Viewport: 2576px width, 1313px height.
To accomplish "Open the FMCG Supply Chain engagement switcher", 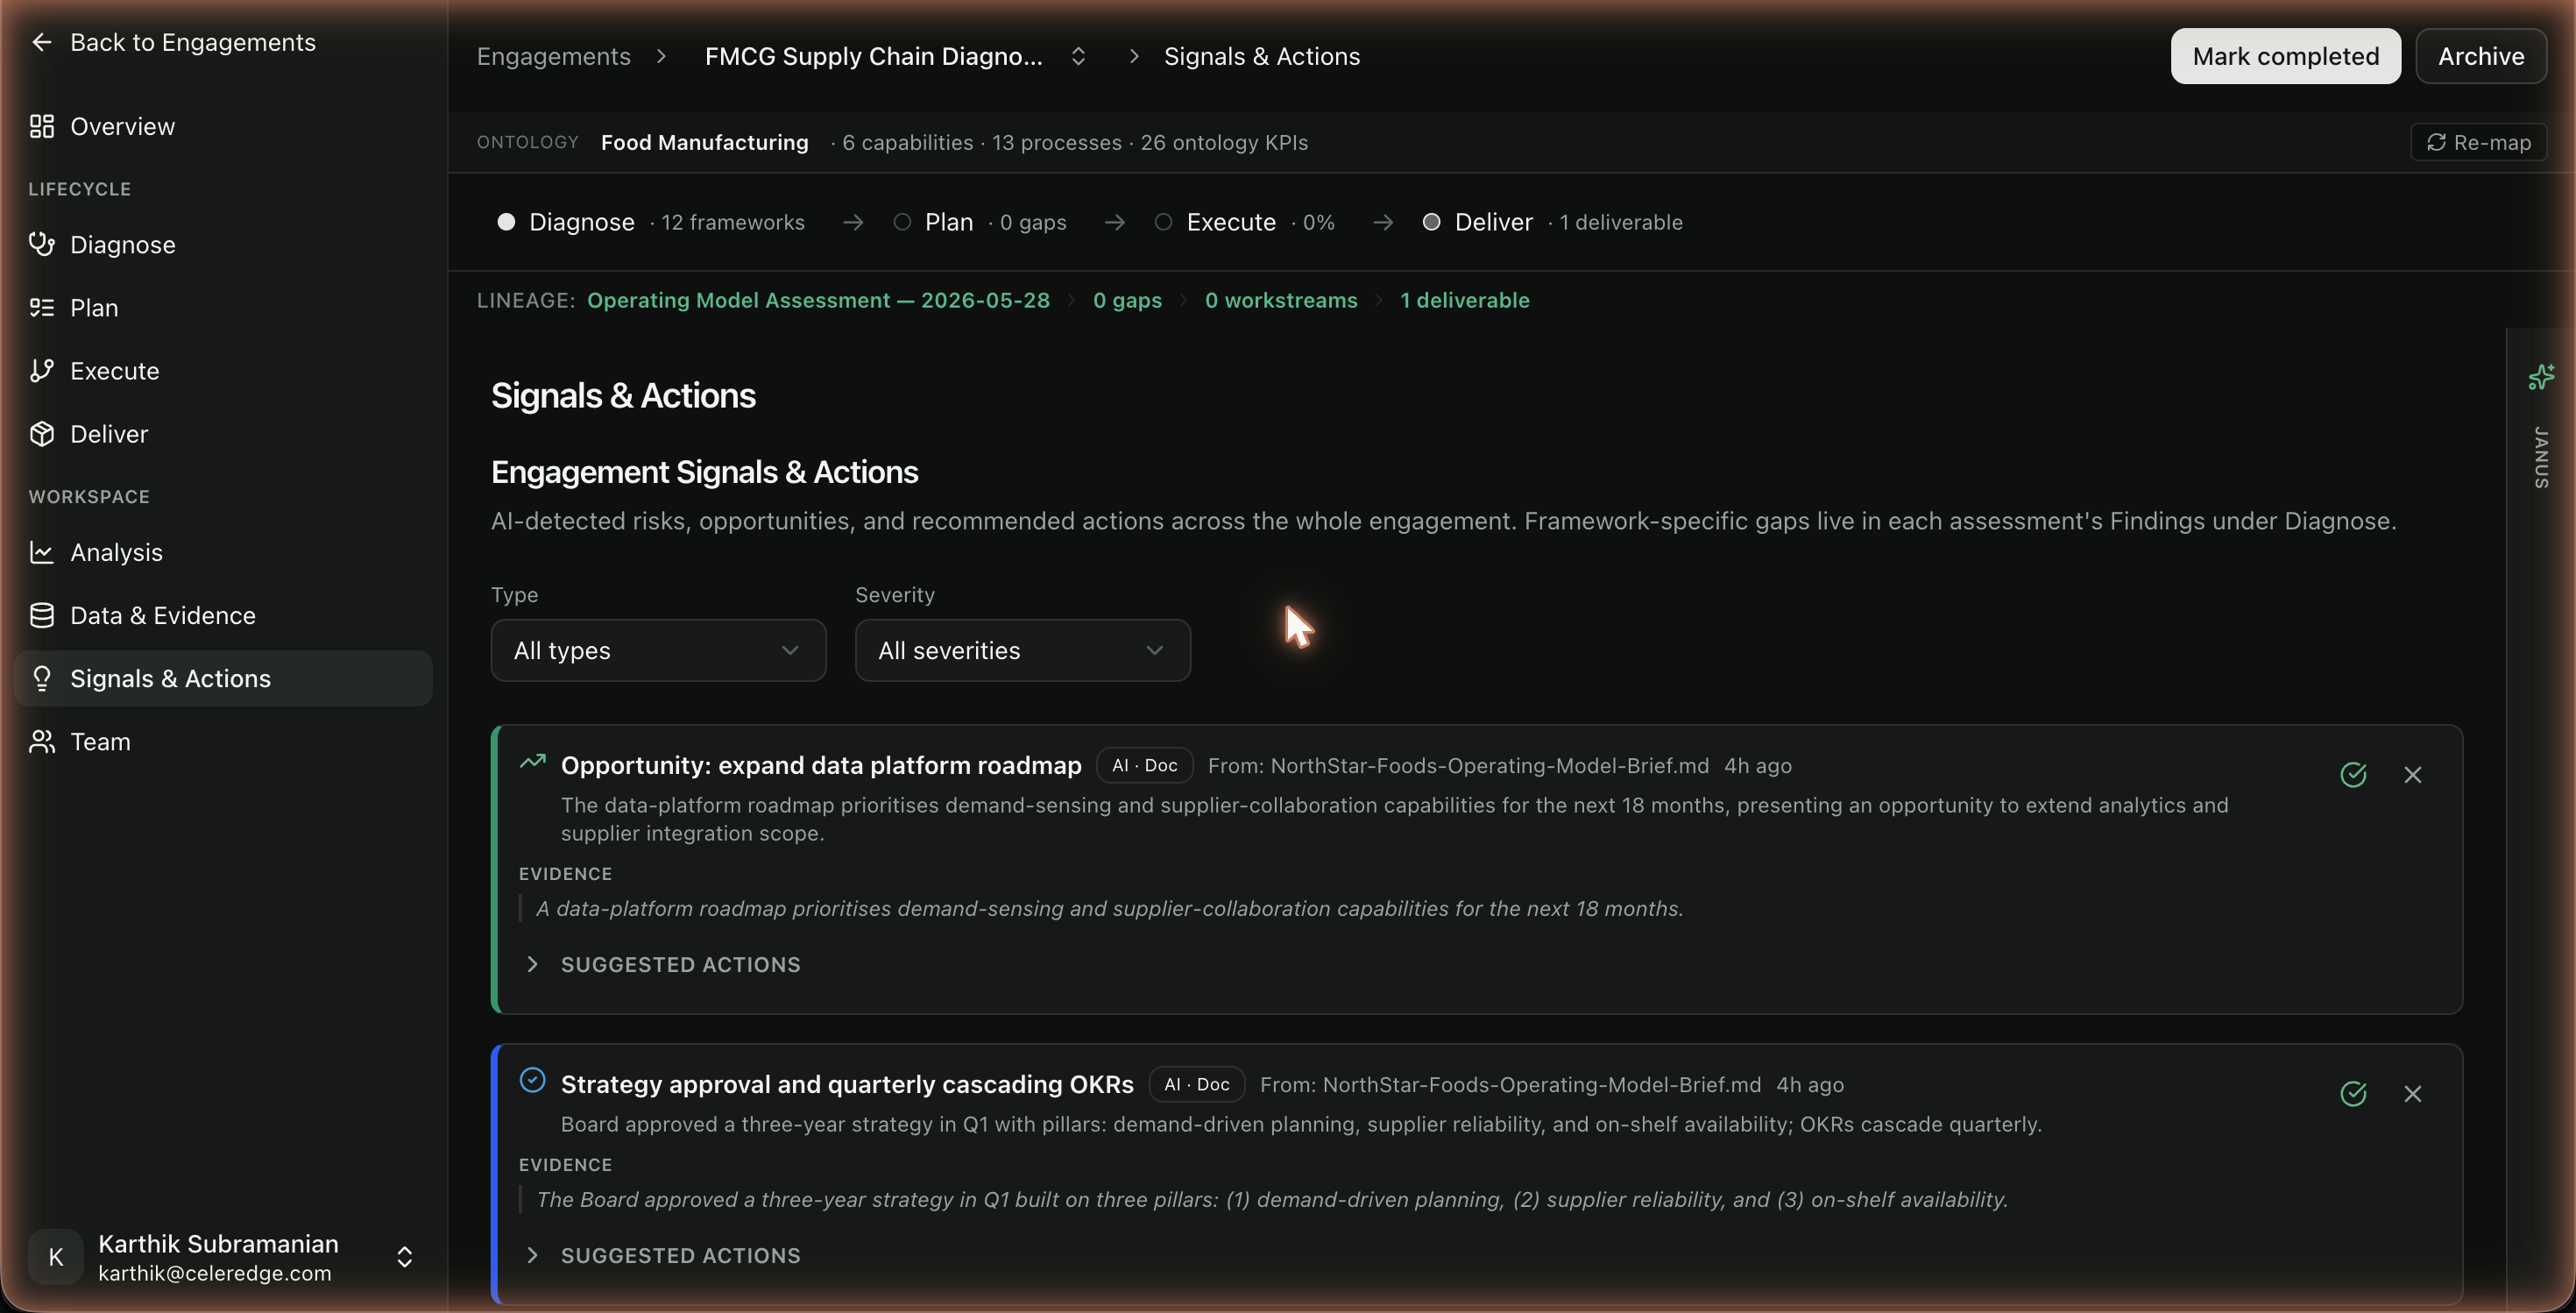I will 895,57.
